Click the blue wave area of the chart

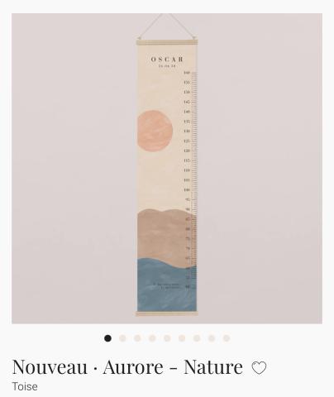coord(167,287)
